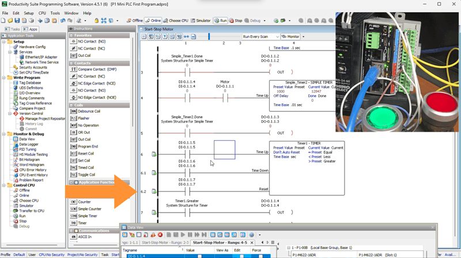Screen dimensions: 461x258
Task: Switch to Start-Stop Motor - Rungs: 2-3 tab
Action: (x=165, y=242)
